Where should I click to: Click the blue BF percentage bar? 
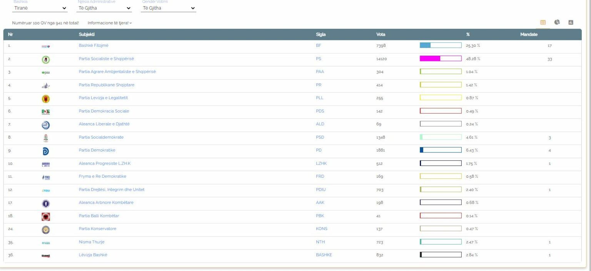click(x=441, y=45)
